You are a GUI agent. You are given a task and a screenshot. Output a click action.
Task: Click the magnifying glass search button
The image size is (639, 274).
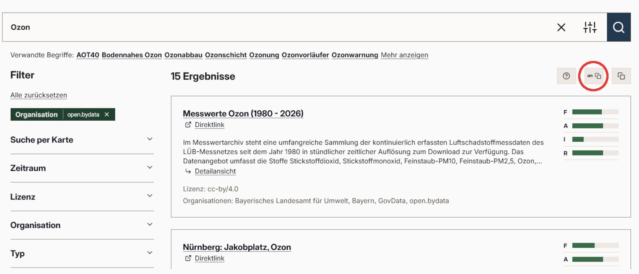coord(618,27)
